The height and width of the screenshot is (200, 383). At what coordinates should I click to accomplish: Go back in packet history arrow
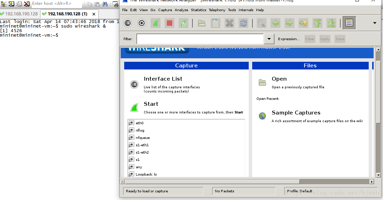click(x=276, y=23)
